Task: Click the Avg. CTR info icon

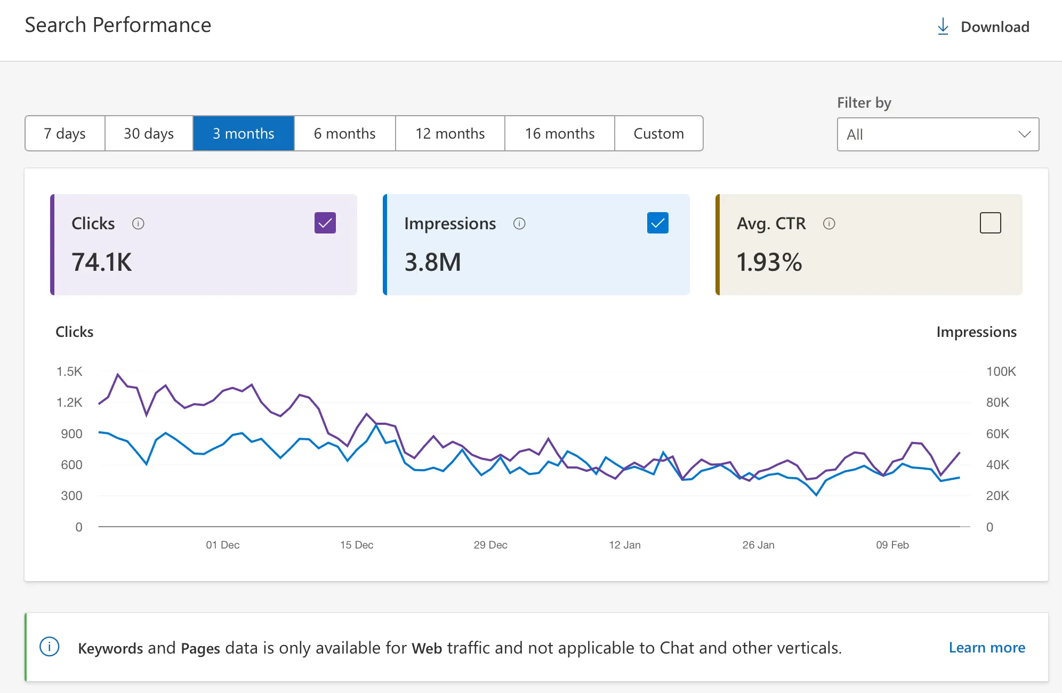Action: point(829,223)
